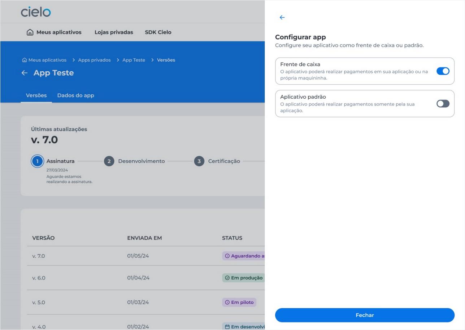Click the home icon in breadcrumb
Screen dimensions: 465x330
24,60
